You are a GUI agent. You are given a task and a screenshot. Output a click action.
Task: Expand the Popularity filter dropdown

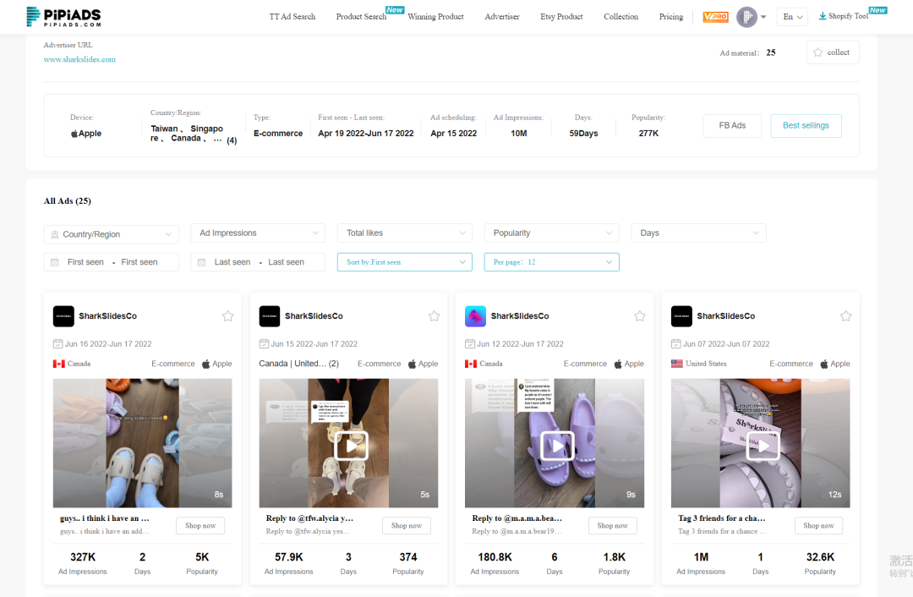551,233
